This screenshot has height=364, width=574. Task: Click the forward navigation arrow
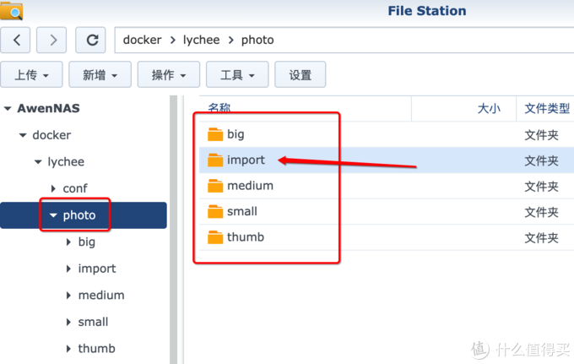point(52,40)
